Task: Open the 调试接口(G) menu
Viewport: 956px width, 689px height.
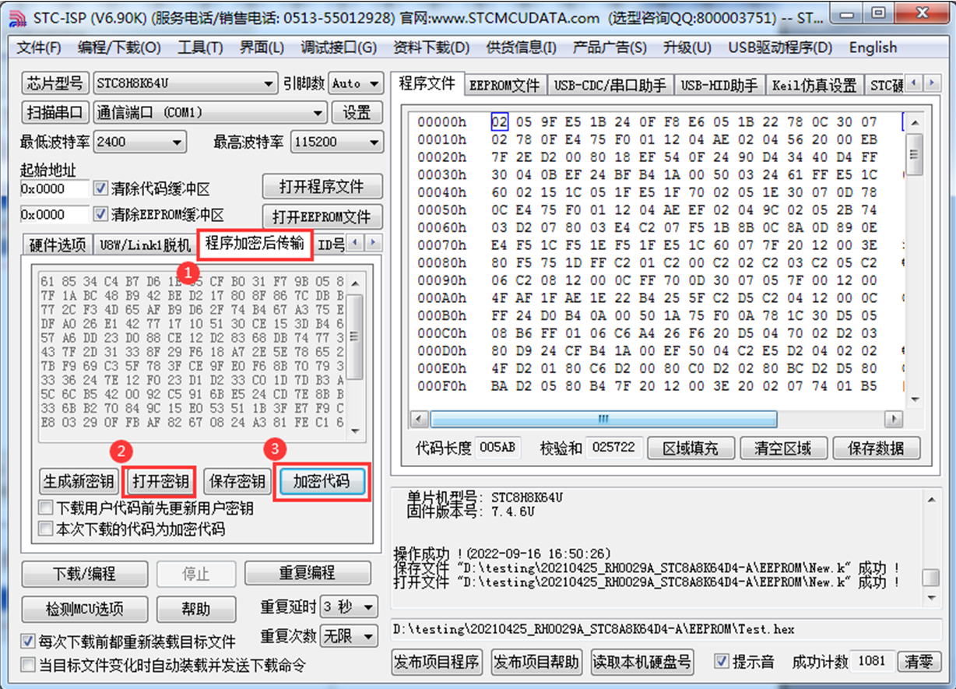Action: click(339, 47)
